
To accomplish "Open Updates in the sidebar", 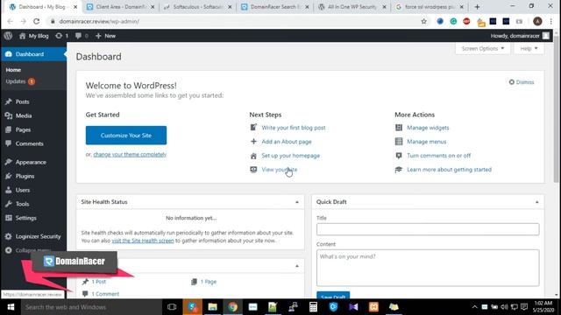I will (20, 81).
